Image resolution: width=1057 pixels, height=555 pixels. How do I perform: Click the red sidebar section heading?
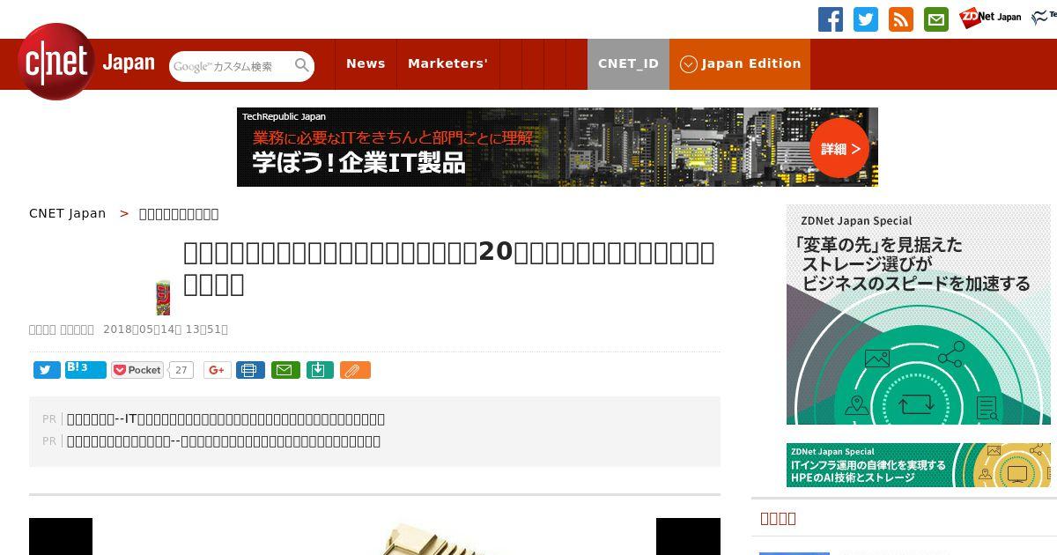(779, 518)
